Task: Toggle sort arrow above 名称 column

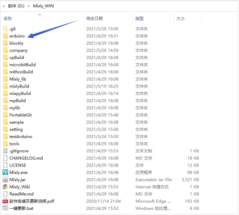Action: pyautogui.click(x=39, y=15)
